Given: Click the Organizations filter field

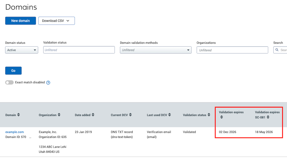Looking at the screenshot, I should pyautogui.click(x=232, y=50).
